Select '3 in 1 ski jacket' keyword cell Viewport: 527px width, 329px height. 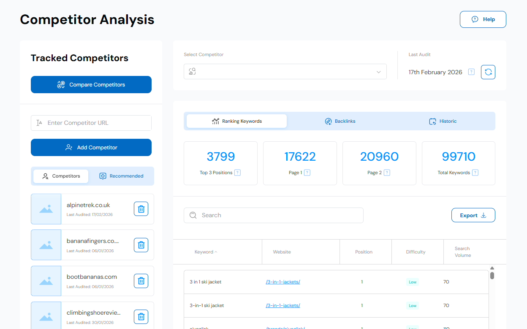coord(205,282)
